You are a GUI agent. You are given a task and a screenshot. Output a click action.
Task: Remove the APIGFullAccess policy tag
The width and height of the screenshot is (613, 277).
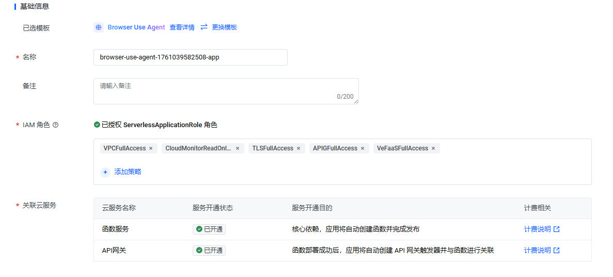(363, 148)
